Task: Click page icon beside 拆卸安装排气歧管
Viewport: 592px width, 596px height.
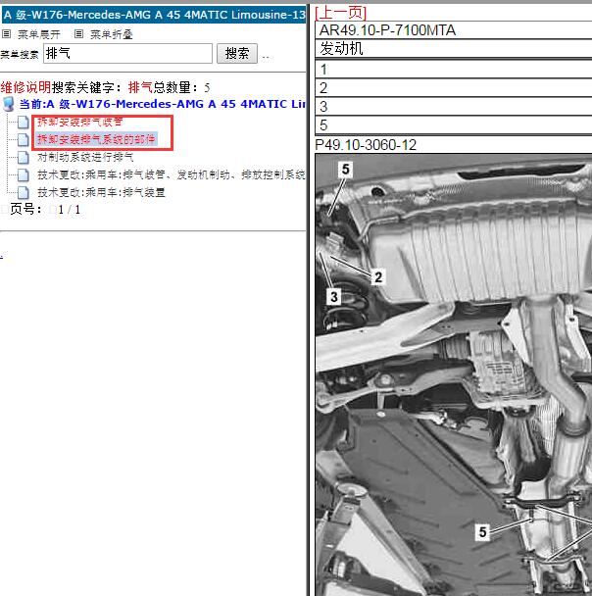Action: [x=24, y=122]
